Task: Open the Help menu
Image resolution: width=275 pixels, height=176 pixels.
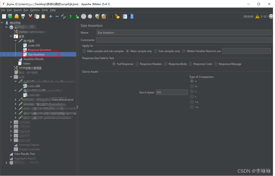Action: point(53,10)
